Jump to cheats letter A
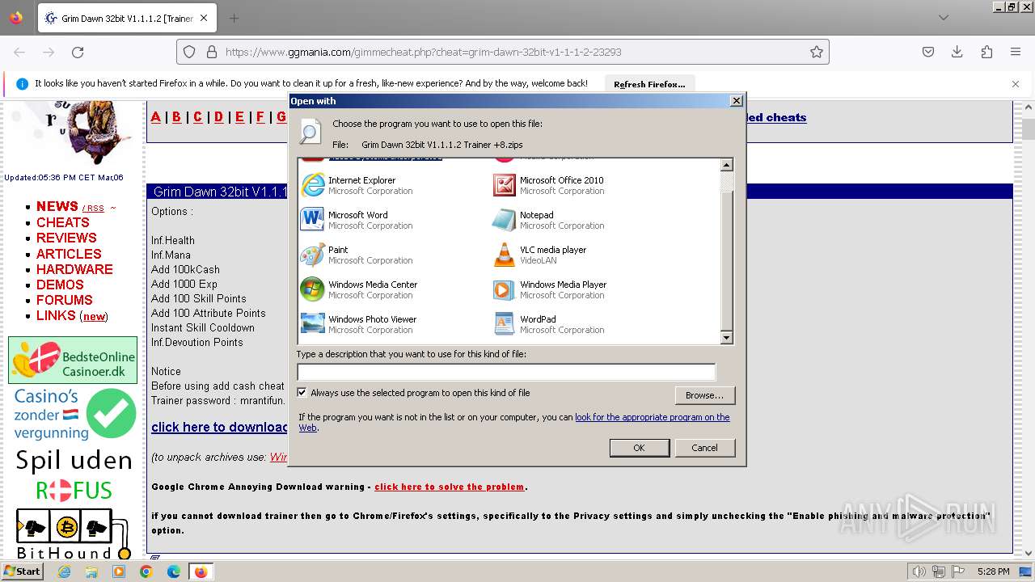The width and height of the screenshot is (1035, 582). [x=156, y=117]
